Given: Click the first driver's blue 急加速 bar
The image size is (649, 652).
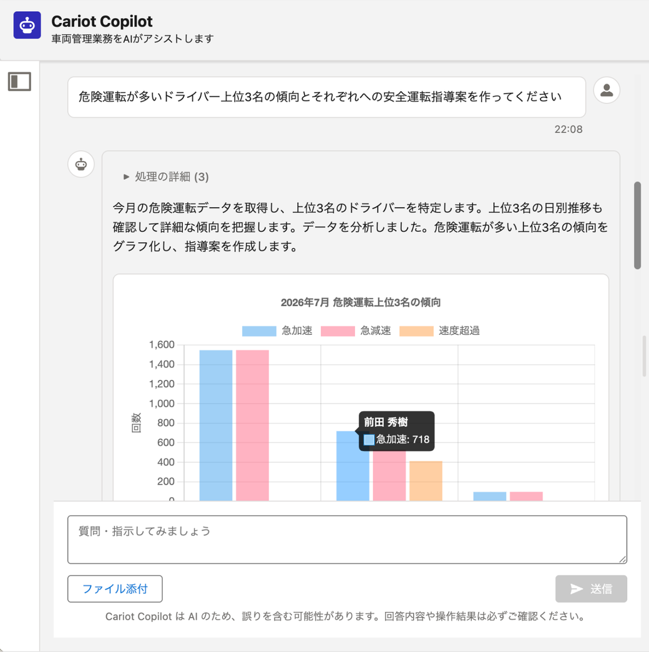Looking at the screenshot, I should pyautogui.click(x=216, y=425).
